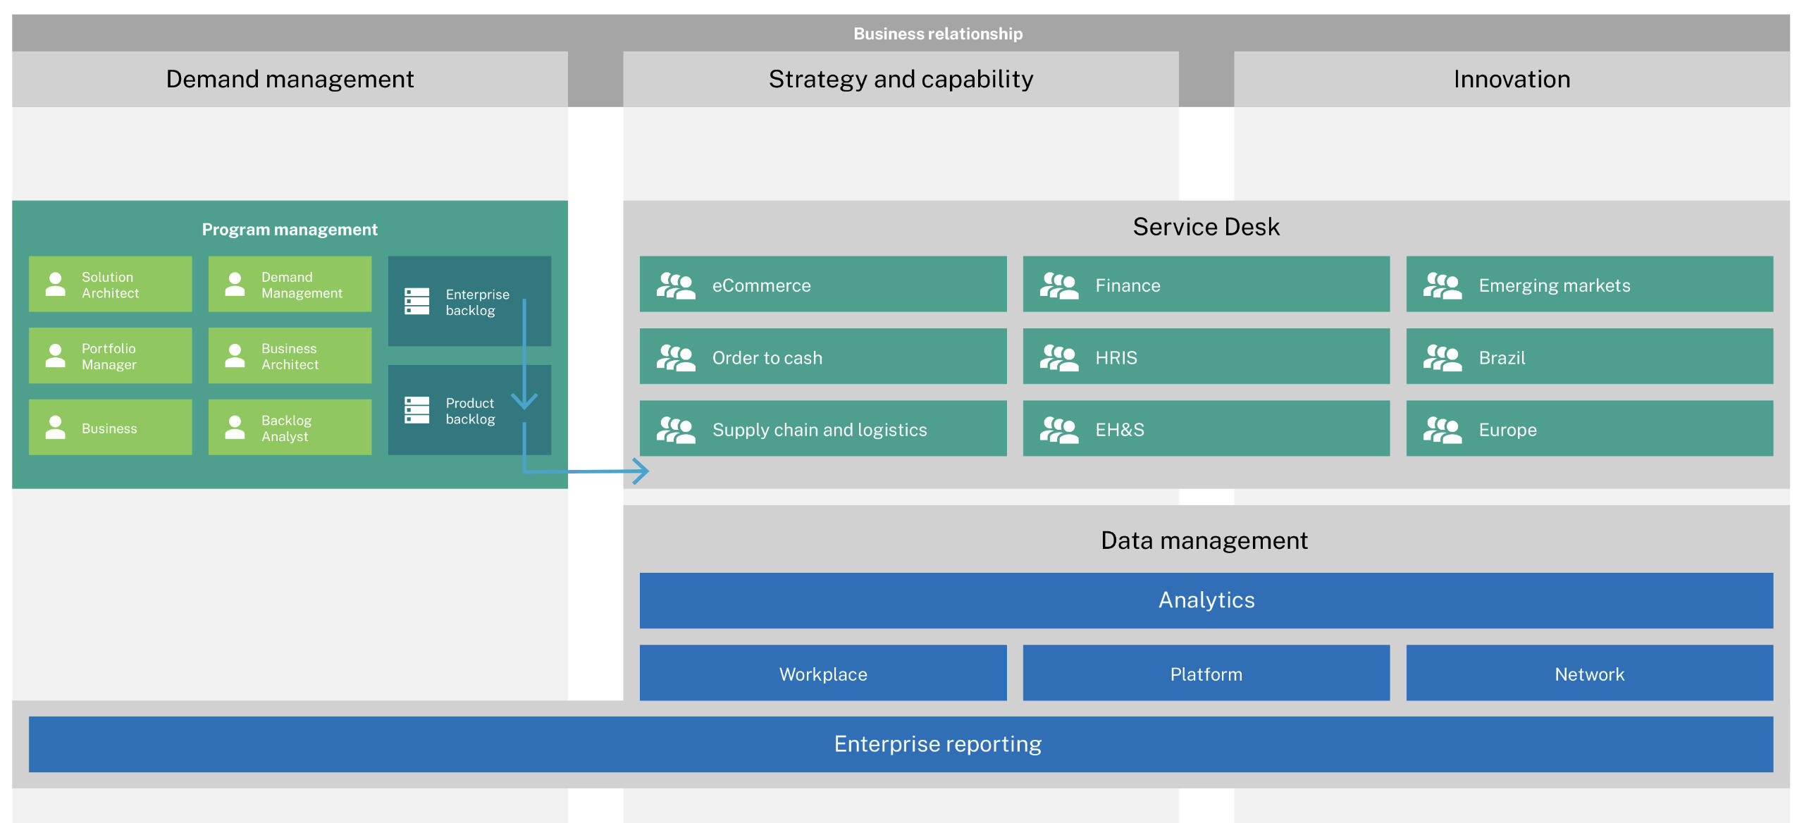Click the Analytics bar
Screen dimensions: 1804x823
(x=1206, y=600)
